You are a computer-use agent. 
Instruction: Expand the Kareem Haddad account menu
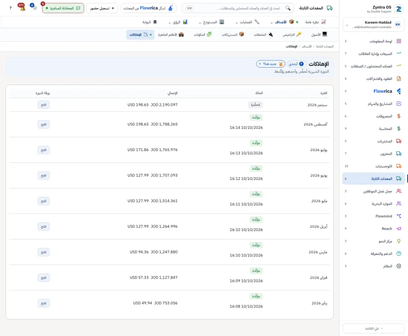(x=374, y=25)
